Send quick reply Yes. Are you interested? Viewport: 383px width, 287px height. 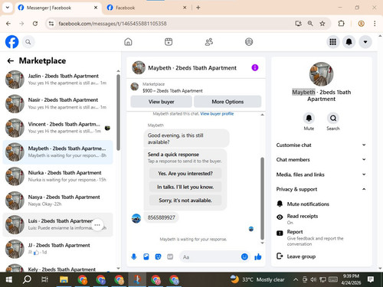pyautogui.click(x=185, y=174)
